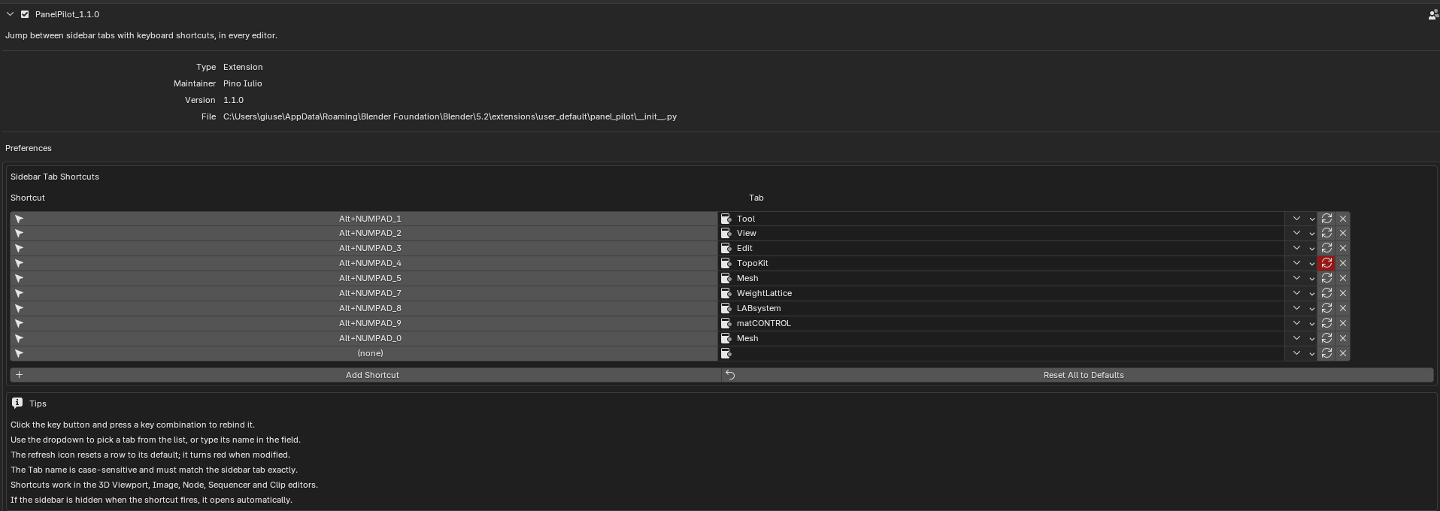This screenshot has height=511, width=1440.
Task: Open small chevron beside WeightLattice row's refresh
Action: pyautogui.click(x=1312, y=294)
